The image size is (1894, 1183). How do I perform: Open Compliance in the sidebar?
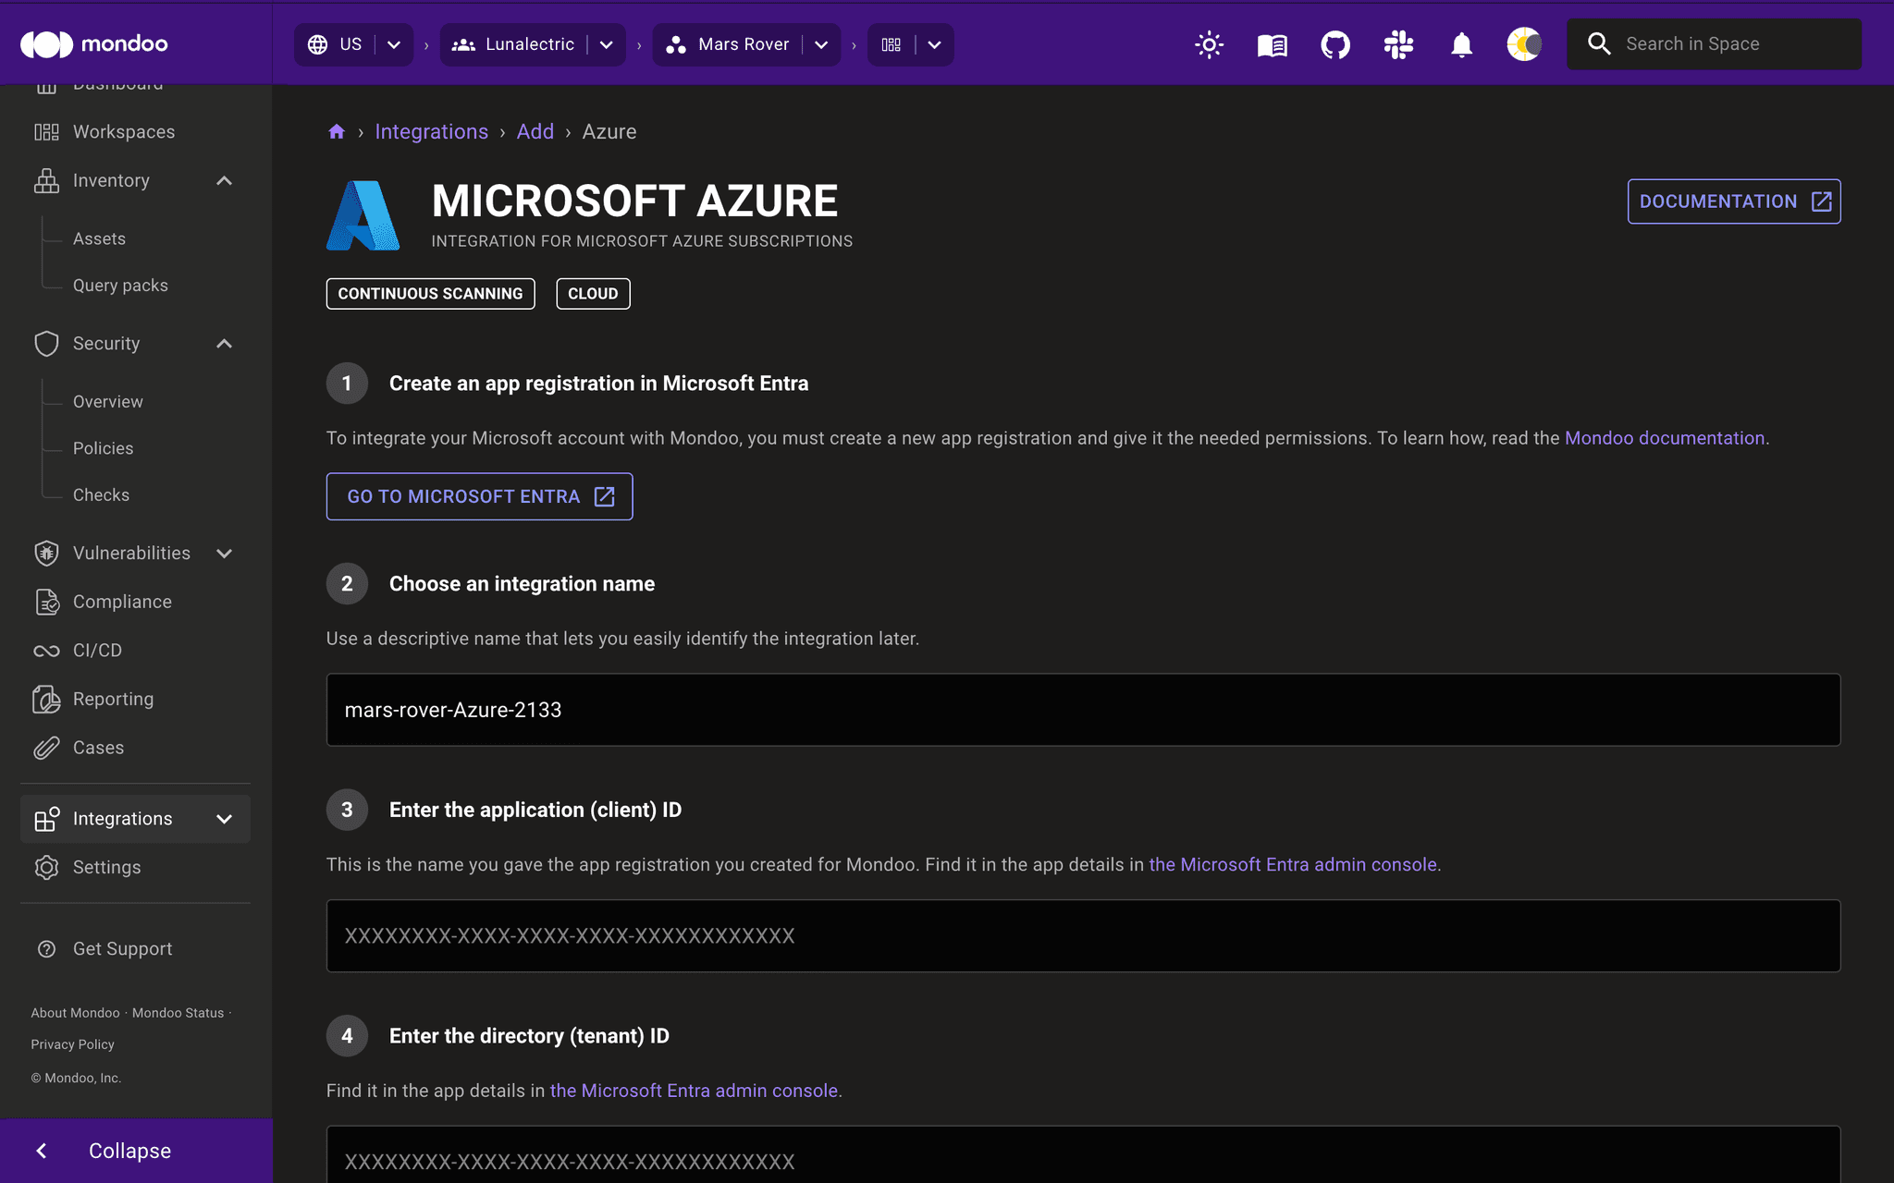(122, 602)
